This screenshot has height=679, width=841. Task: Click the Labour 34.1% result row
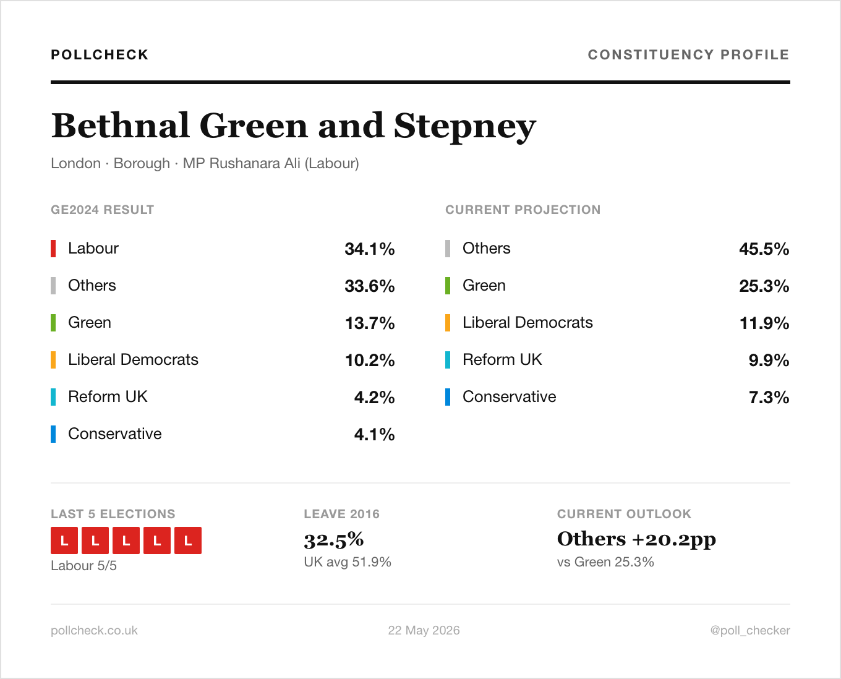tap(223, 249)
